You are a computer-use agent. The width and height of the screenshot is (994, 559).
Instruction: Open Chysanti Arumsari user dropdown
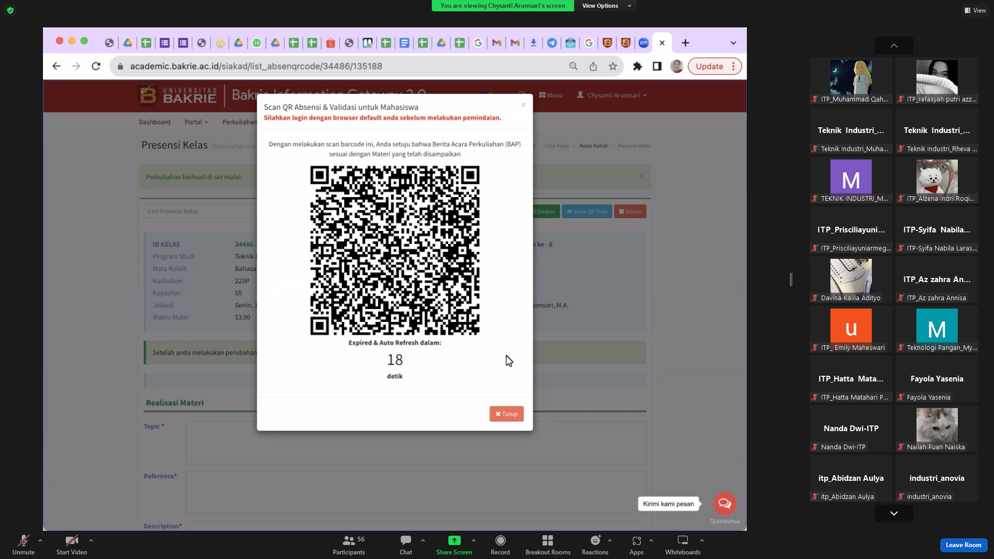coord(611,95)
